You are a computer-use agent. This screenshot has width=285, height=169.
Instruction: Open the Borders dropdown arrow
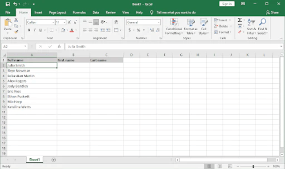coord(56,30)
